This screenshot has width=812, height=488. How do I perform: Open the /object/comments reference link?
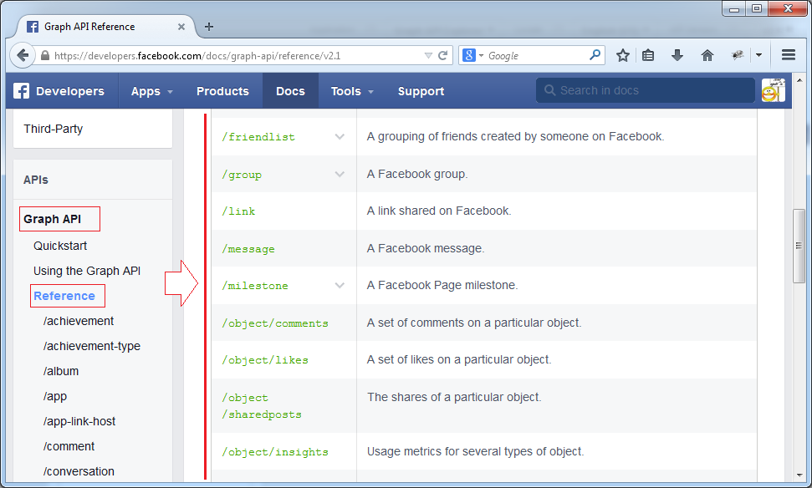coord(275,323)
